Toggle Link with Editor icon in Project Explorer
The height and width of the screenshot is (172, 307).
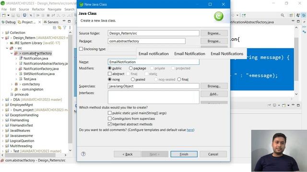[x=59, y=28]
